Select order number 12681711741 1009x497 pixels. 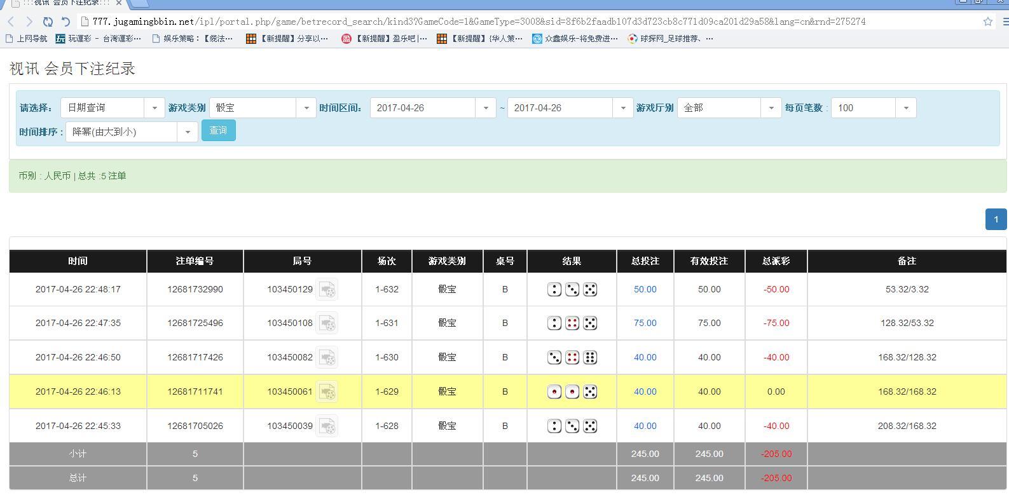[x=195, y=392]
